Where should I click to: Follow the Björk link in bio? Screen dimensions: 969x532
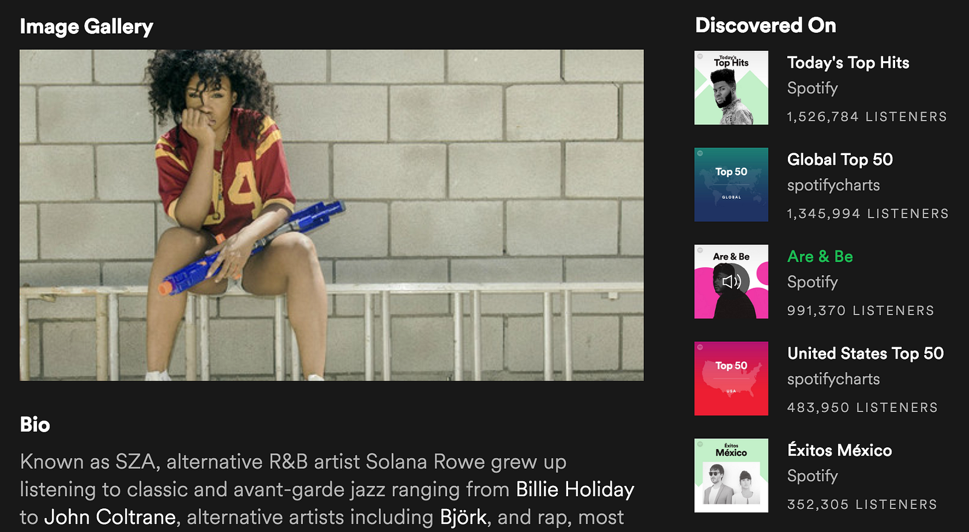click(463, 517)
